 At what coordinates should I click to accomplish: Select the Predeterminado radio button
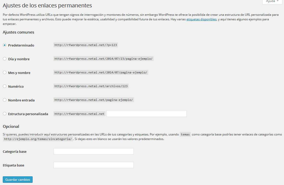click(5, 45)
